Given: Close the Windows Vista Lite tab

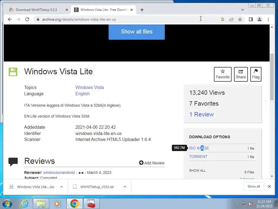Looking at the screenshot, I should point(132,10).
